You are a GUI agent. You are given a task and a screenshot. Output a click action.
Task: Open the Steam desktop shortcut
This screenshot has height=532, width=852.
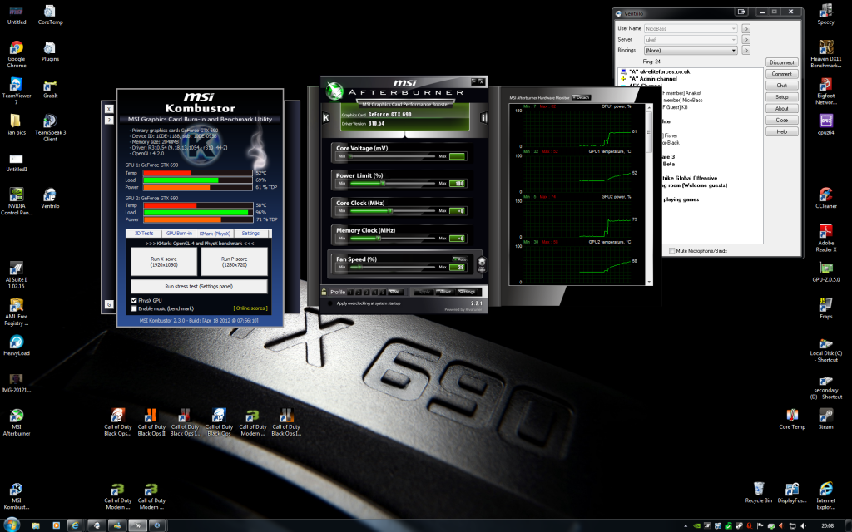click(x=825, y=416)
